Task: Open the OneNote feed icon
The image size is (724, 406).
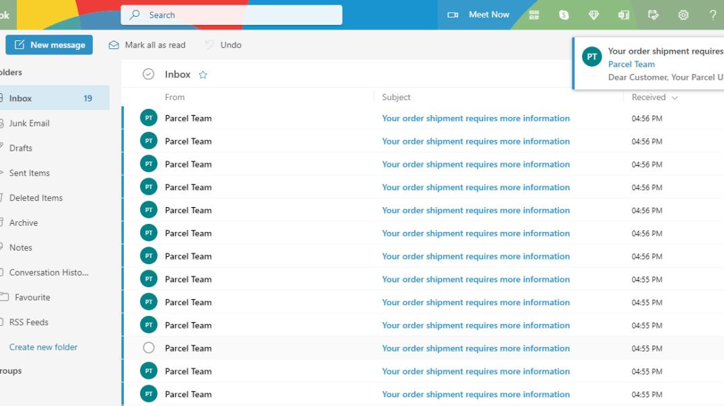Action: pos(623,14)
